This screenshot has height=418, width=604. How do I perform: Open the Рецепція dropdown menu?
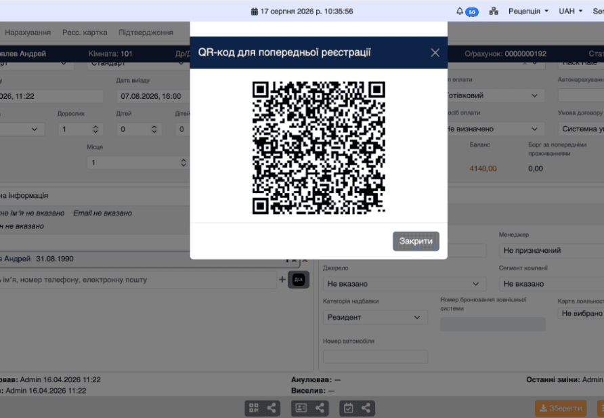(x=528, y=11)
